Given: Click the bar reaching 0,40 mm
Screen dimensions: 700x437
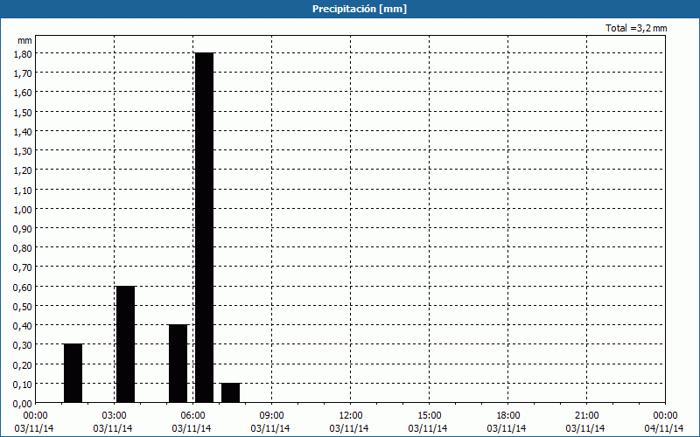Looking at the screenshot, I should (x=178, y=364).
